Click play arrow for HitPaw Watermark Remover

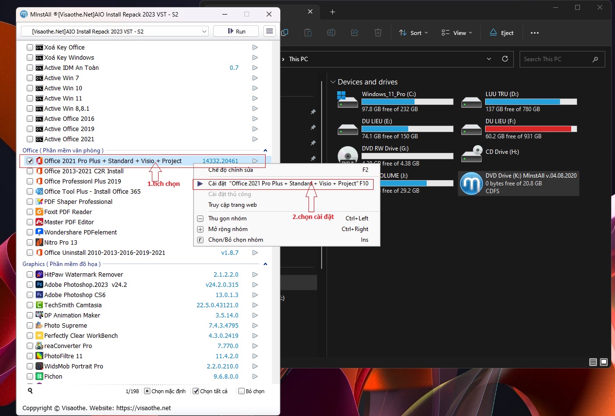pos(255,275)
